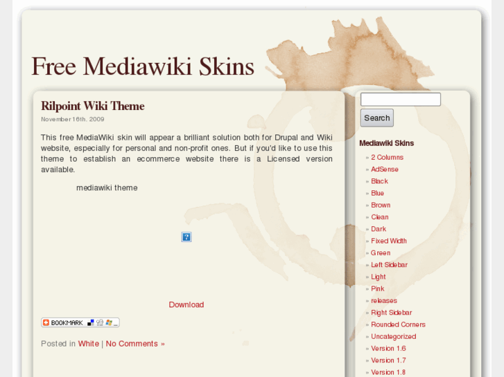Open the Clean skins category
This screenshot has height=377, width=504.
click(380, 217)
